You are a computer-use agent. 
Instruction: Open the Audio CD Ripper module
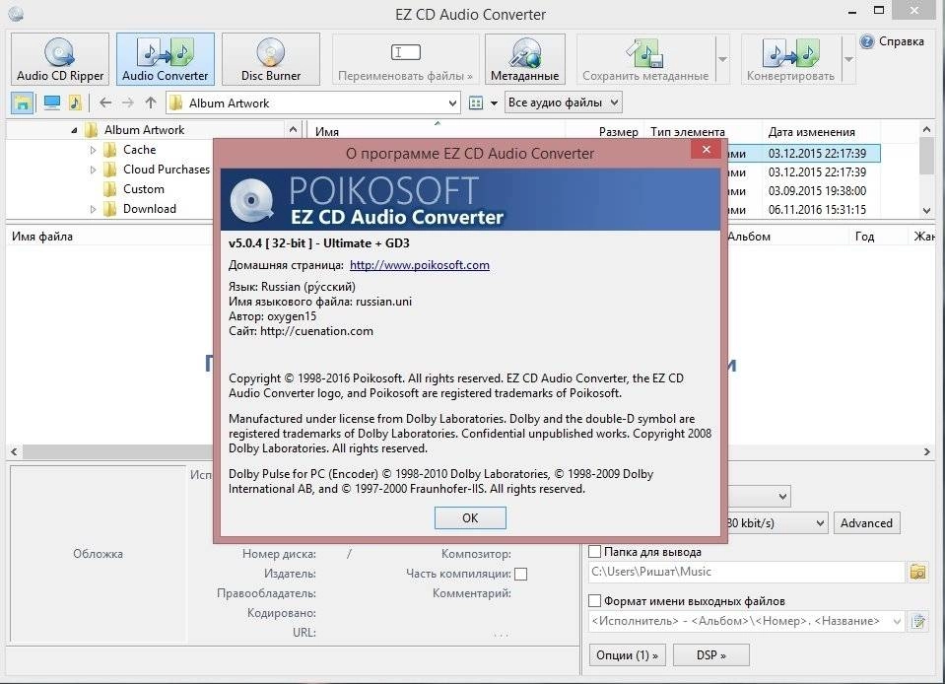[x=60, y=59]
